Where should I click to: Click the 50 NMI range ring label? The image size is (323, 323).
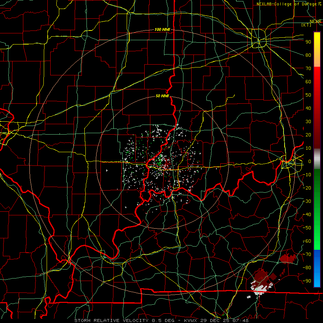tap(162, 96)
